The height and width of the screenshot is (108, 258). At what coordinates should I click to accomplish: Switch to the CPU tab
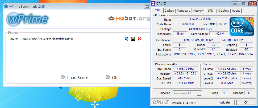coord(157,11)
